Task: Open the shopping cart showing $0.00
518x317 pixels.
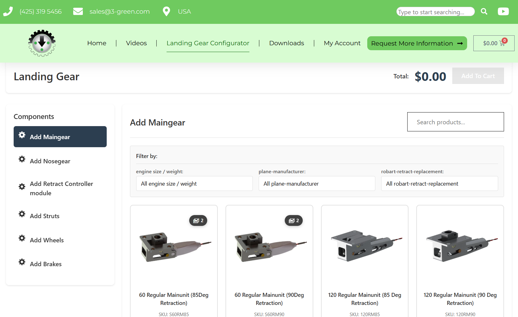Action: click(x=493, y=43)
